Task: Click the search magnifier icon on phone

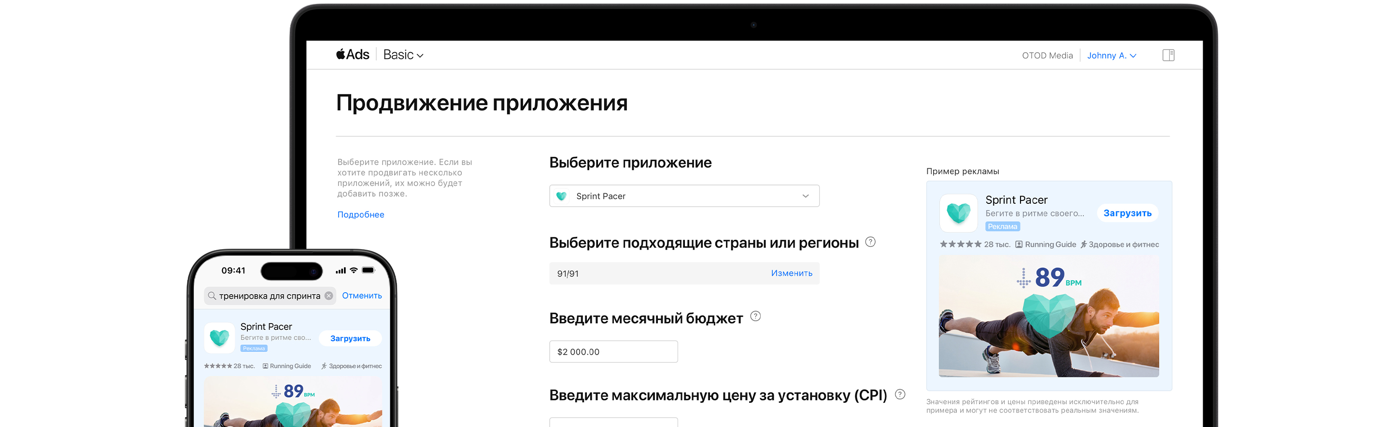Action: coord(212,296)
